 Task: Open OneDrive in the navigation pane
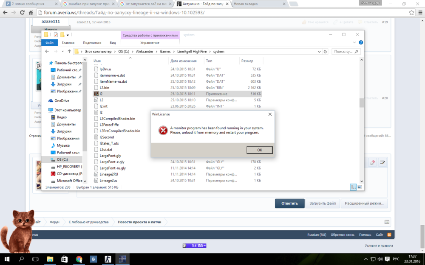61,100
